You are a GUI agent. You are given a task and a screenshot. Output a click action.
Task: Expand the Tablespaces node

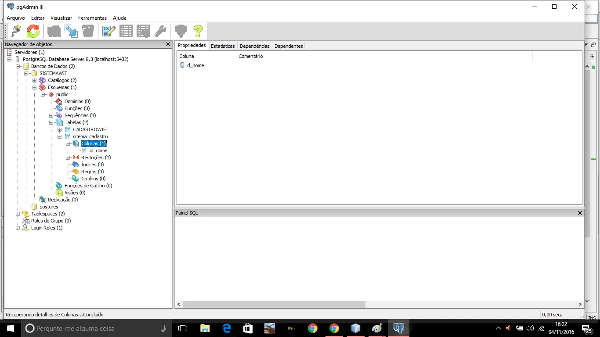pos(18,214)
